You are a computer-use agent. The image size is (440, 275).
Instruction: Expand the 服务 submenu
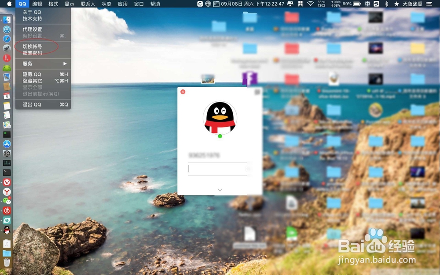coord(43,64)
